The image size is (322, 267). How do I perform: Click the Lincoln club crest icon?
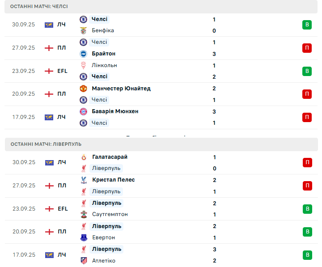click(83, 65)
